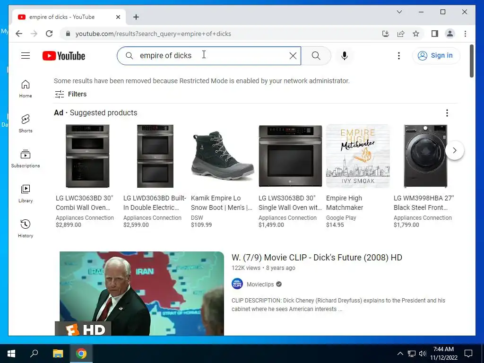
Task: Open Chrome three-dot menu
Action: [x=465, y=34]
